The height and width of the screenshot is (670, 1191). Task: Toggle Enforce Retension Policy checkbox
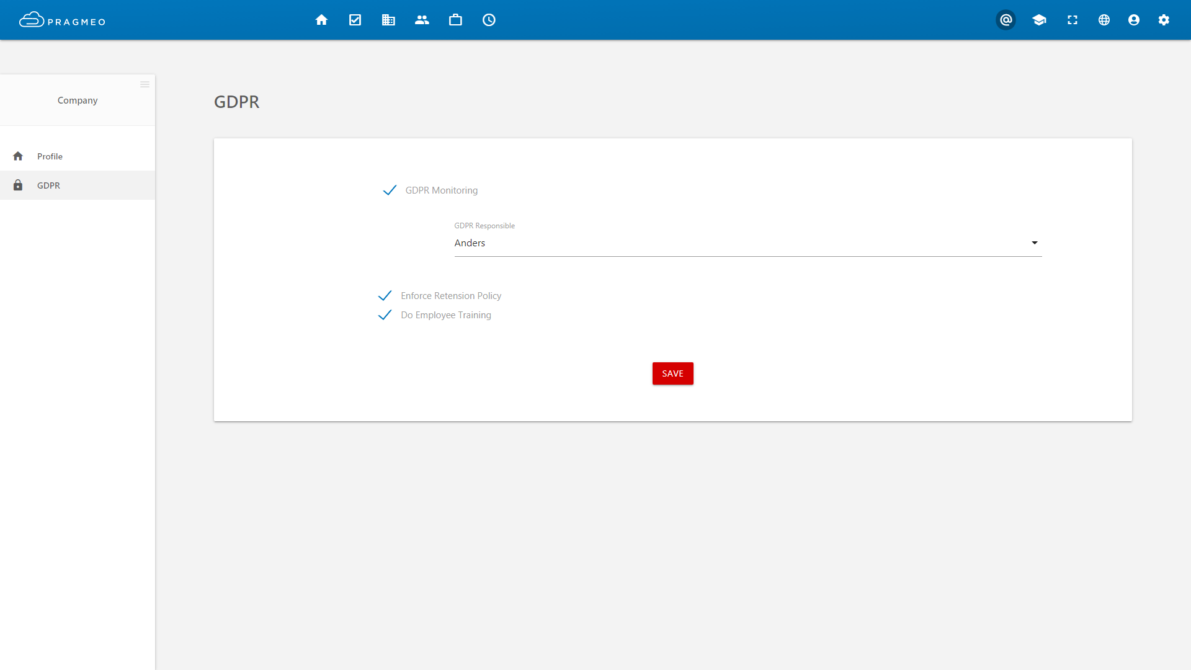(385, 296)
